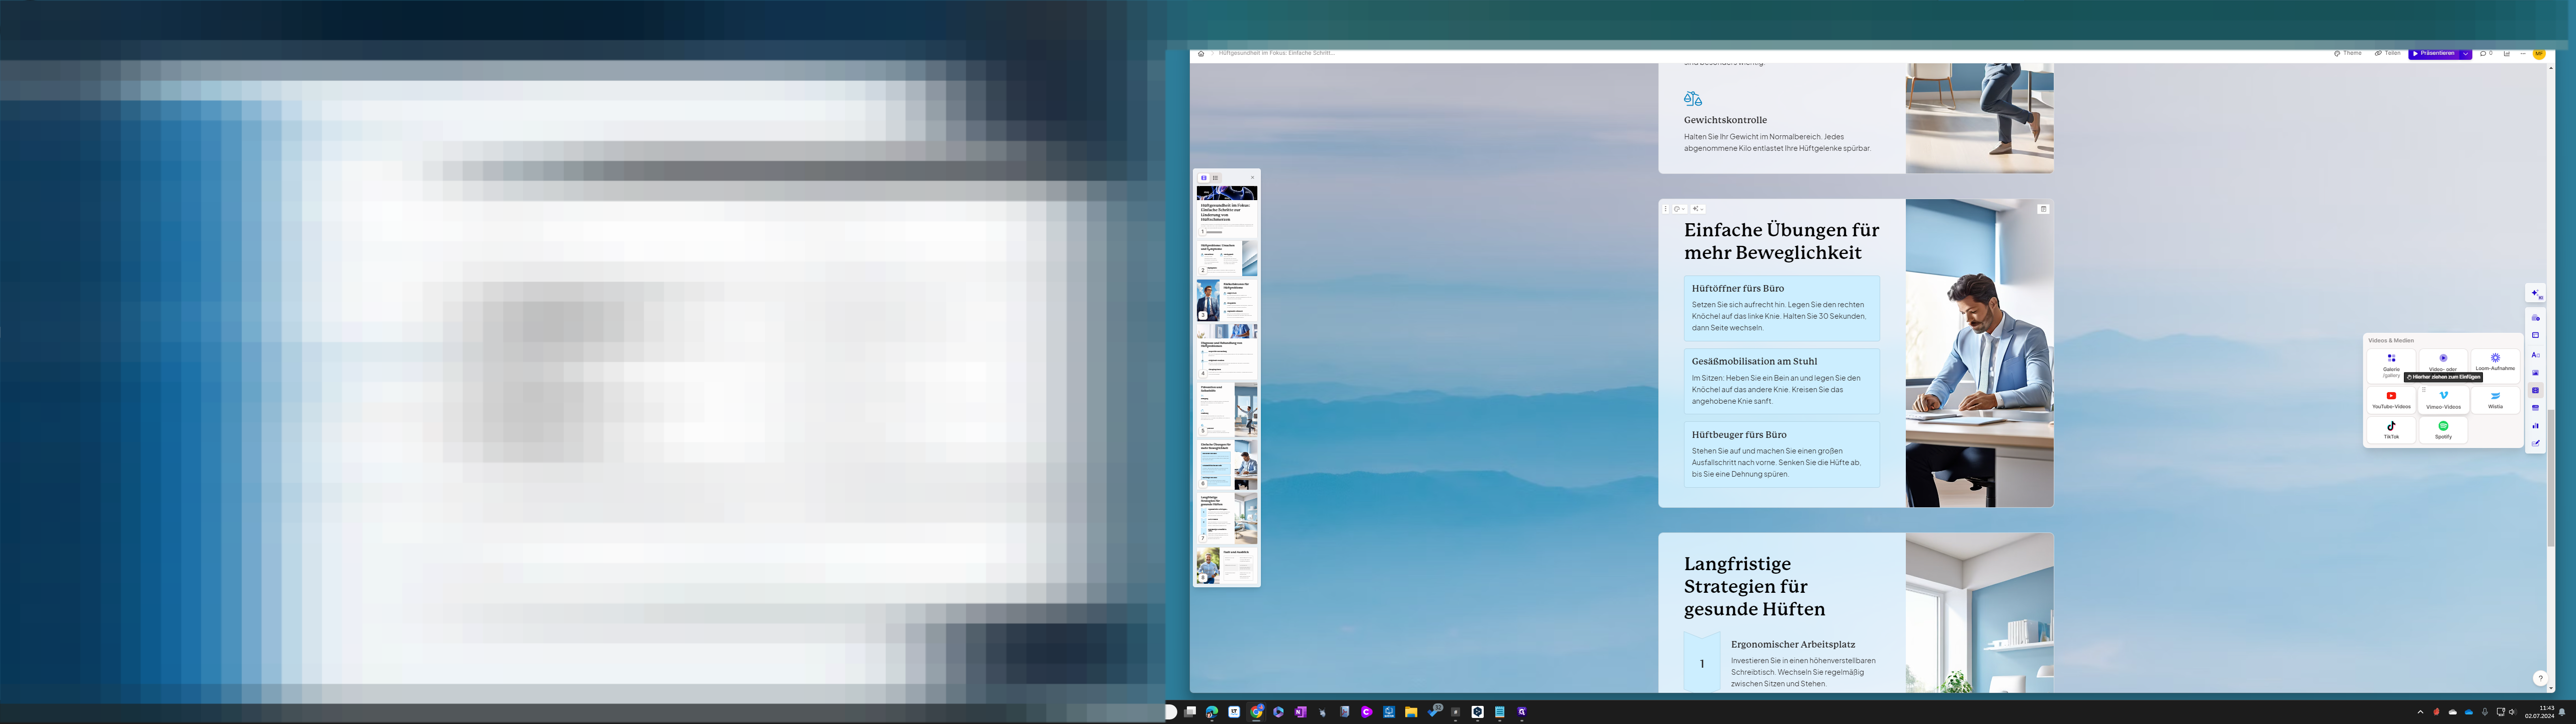Insert a TikTok block
This screenshot has height=724, width=2576.
(2391, 430)
